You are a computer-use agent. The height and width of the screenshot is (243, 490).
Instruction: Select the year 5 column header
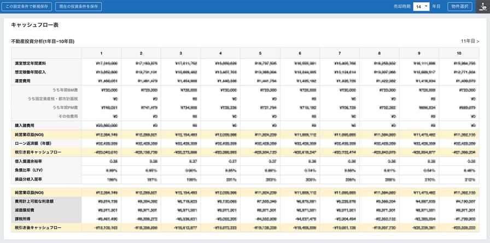(260, 53)
